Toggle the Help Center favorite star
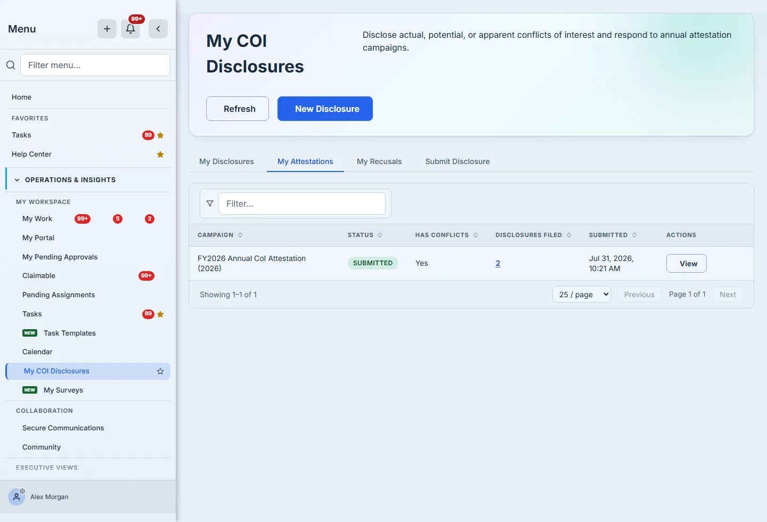The height and width of the screenshot is (522, 767). point(160,154)
